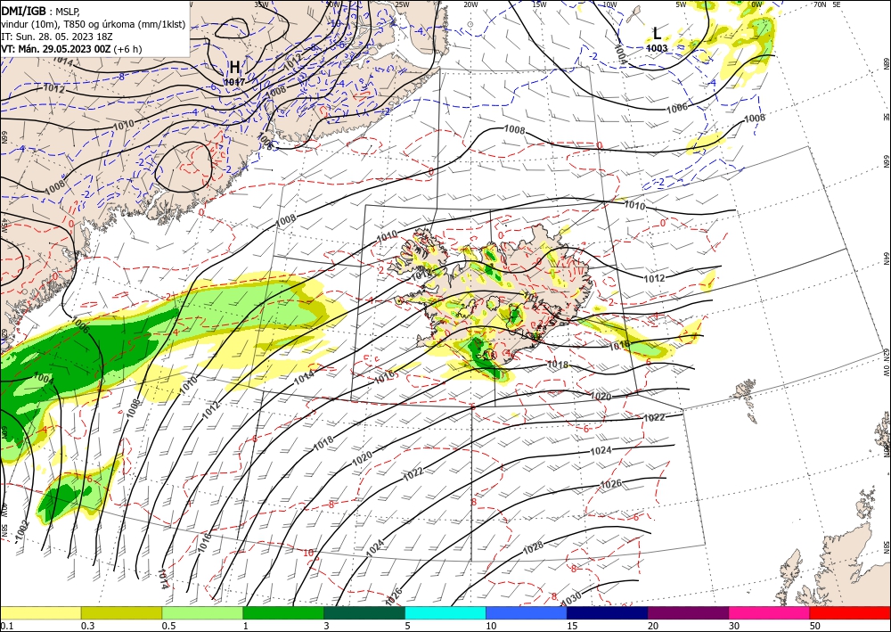Click the "vindur (10m), T850 og úrkoma" description line
This screenshot has height=632, width=891.
pyautogui.click(x=94, y=24)
